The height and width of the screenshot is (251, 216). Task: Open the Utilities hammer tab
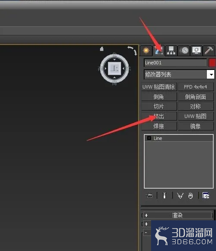[209, 51]
